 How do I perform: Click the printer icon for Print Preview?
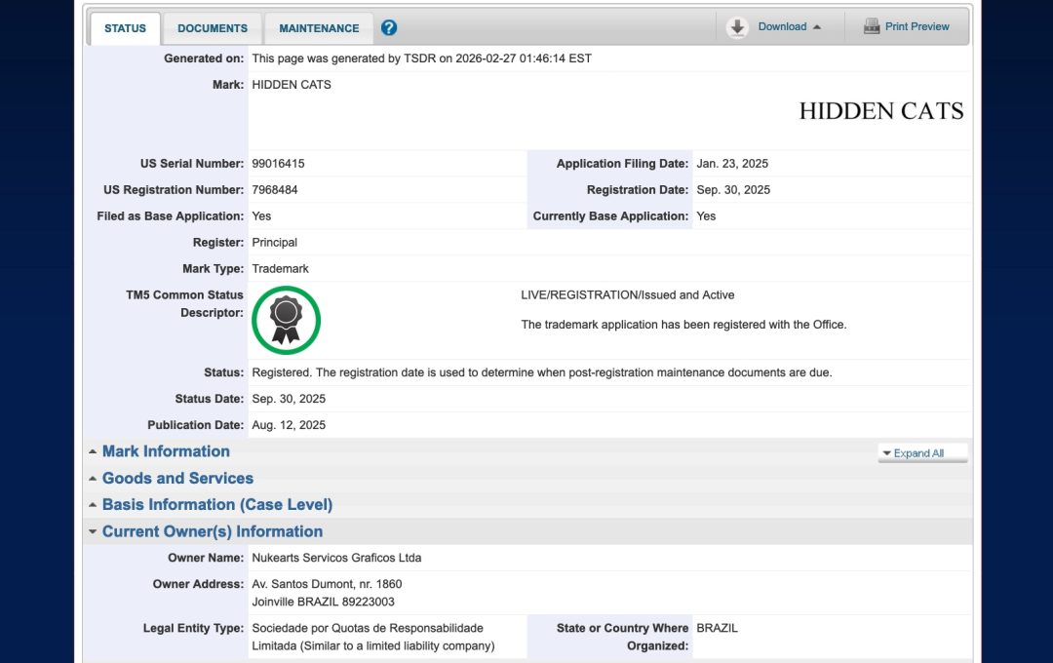(871, 27)
